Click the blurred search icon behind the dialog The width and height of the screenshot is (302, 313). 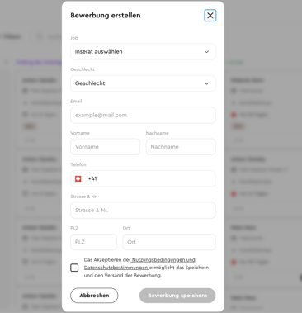(x=40, y=36)
